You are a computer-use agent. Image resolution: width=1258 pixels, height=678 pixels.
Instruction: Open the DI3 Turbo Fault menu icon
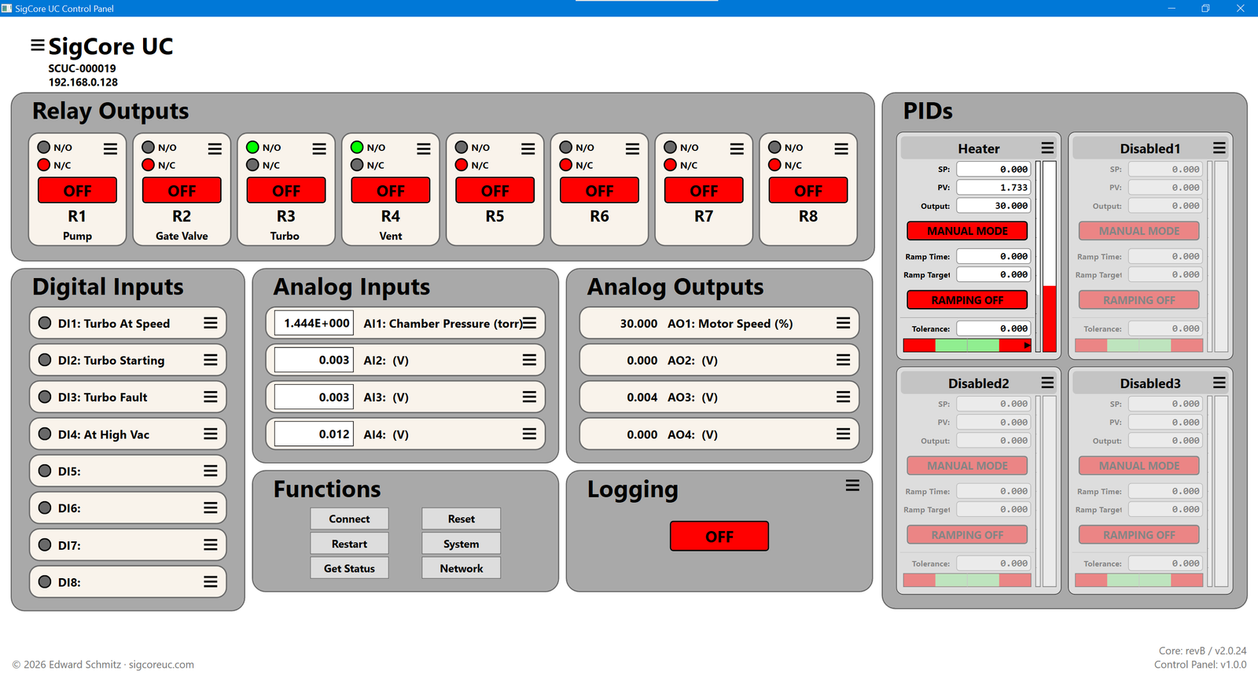click(x=211, y=397)
